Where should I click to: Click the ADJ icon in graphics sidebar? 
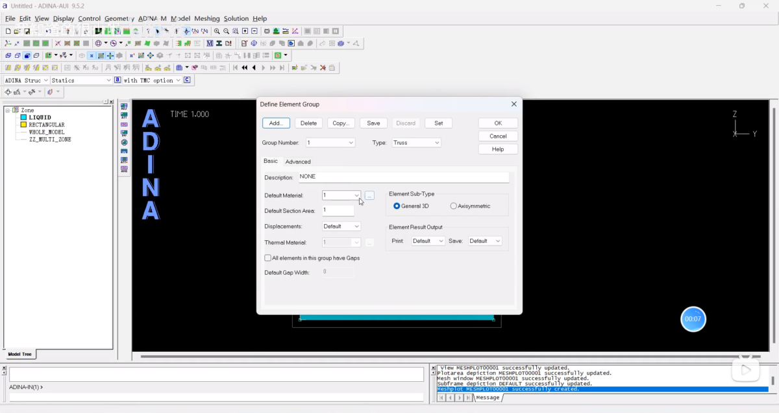124,106
